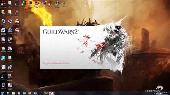Open the Windows Start menu
The height and width of the screenshot is (95, 170).
pos(2,93)
